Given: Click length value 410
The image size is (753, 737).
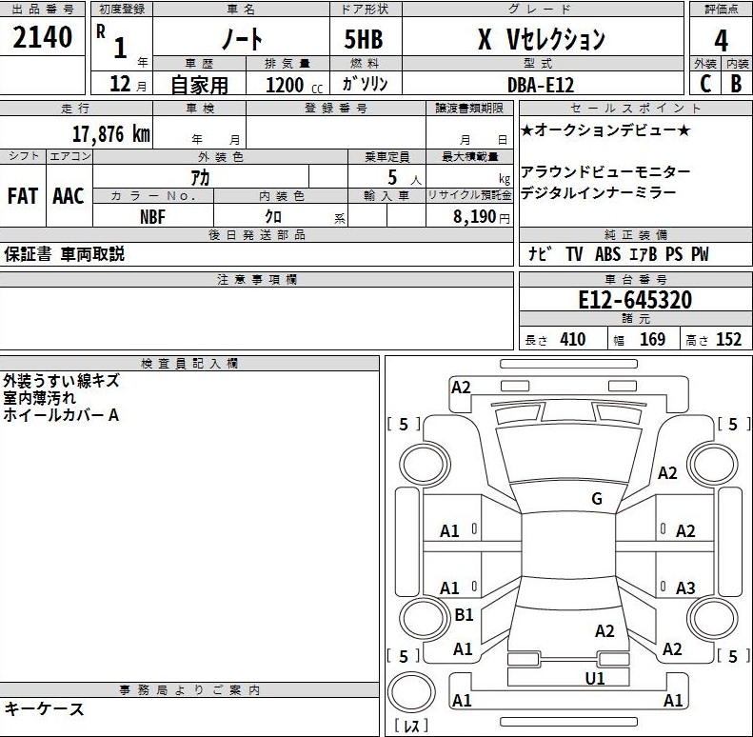Looking at the screenshot, I should pyautogui.click(x=572, y=340).
